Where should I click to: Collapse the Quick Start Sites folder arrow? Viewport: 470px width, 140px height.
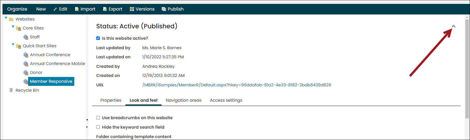coord(13,44)
